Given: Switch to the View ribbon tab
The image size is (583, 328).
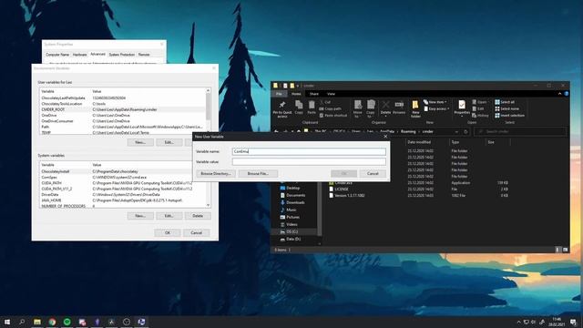Looking at the screenshot, I should tap(331, 94).
